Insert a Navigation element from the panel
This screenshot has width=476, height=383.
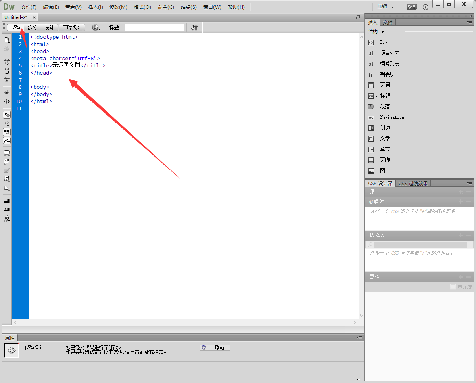point(392,117)
